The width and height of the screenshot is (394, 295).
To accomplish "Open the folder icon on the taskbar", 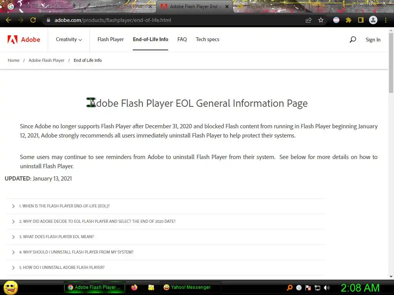I will pos(151,287).
